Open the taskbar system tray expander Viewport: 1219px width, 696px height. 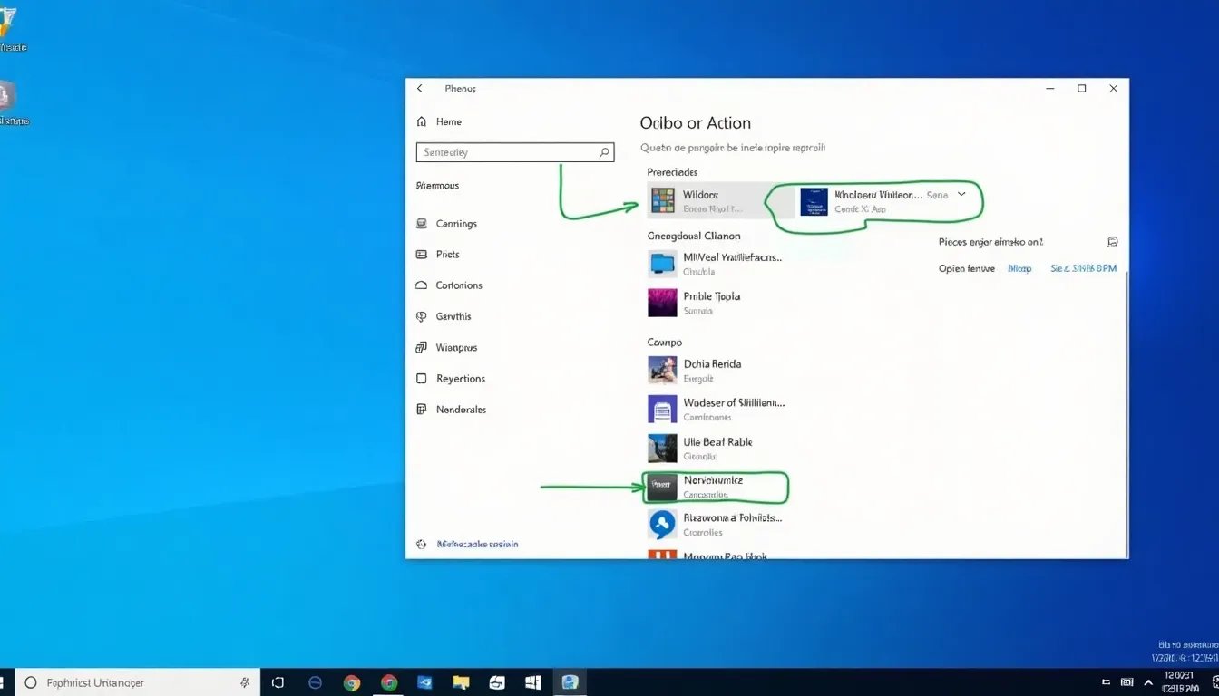pos(1148,682)
